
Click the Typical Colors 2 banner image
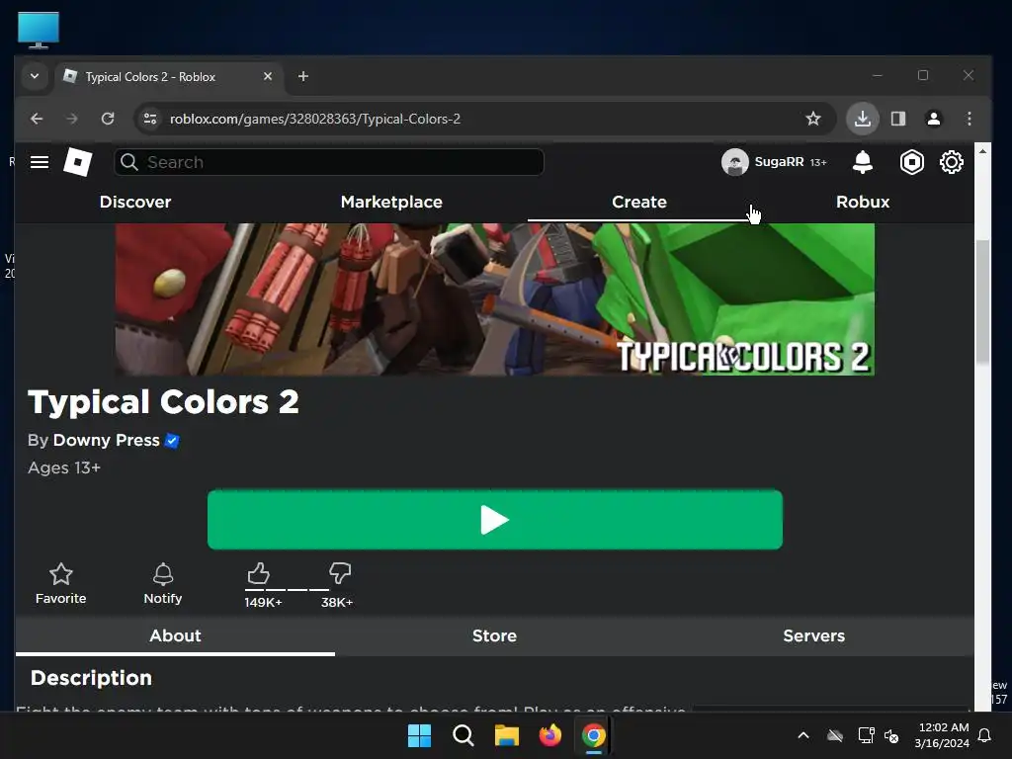[x=495, y=299]
